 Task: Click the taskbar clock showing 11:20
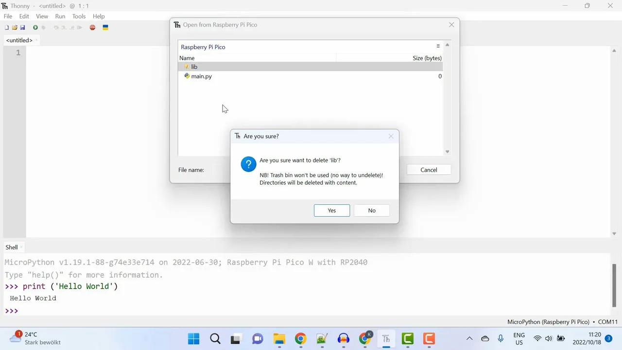tap(587, 338)
